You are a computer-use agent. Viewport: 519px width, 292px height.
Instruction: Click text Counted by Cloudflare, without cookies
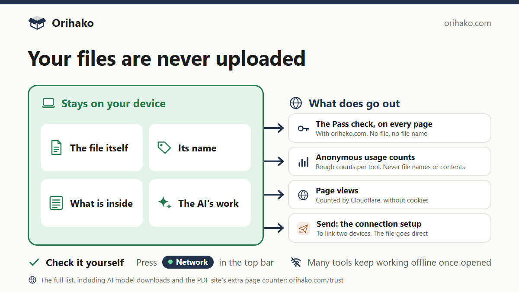372,200
